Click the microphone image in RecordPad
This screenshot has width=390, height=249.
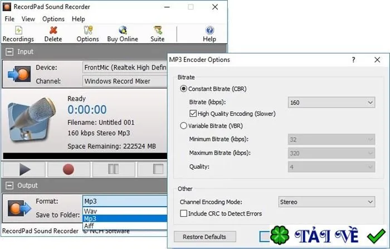click(32, 120)
